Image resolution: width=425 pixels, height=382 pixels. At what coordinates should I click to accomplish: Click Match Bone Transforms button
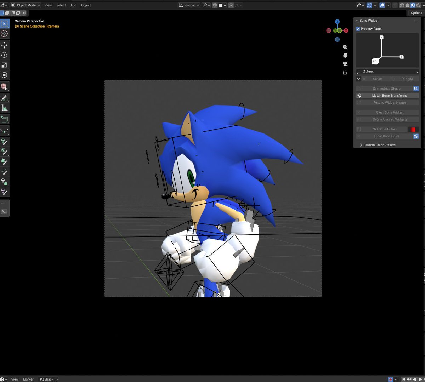(387, 96)
